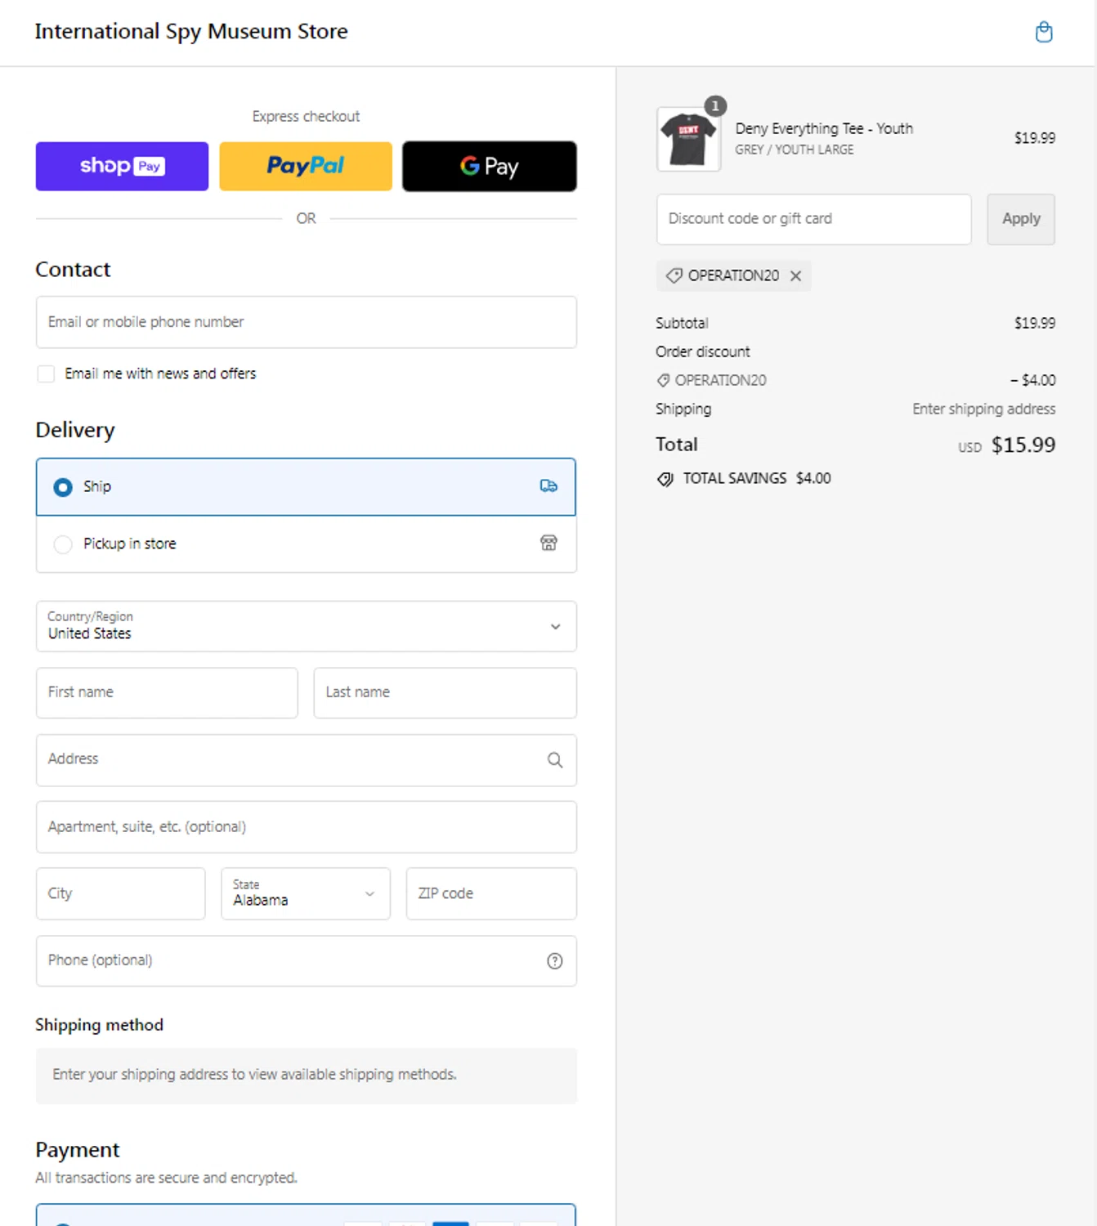The image size is (1097, 1226).
Task: Pay with Shop Pay express checkout
Action: tap(122, 167)
